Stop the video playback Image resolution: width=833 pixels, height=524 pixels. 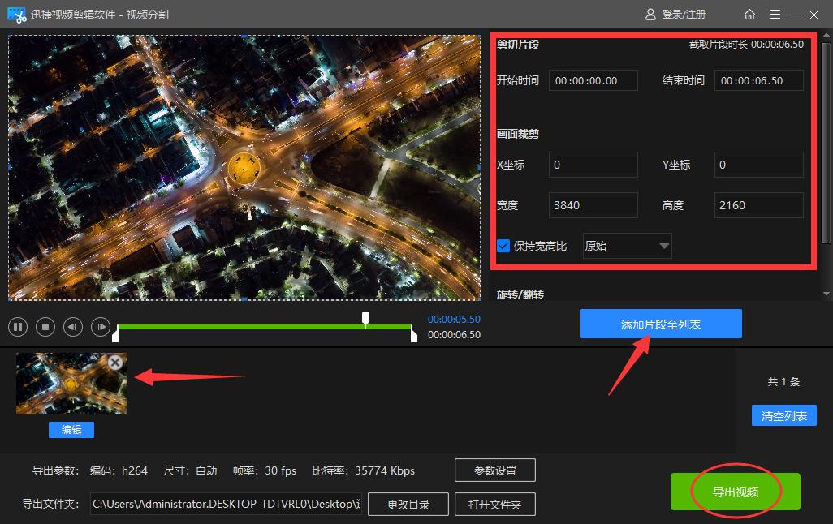(x=45, y=327)
